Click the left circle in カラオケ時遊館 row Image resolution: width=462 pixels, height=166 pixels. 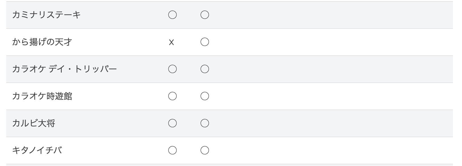(x=172, y=96)
